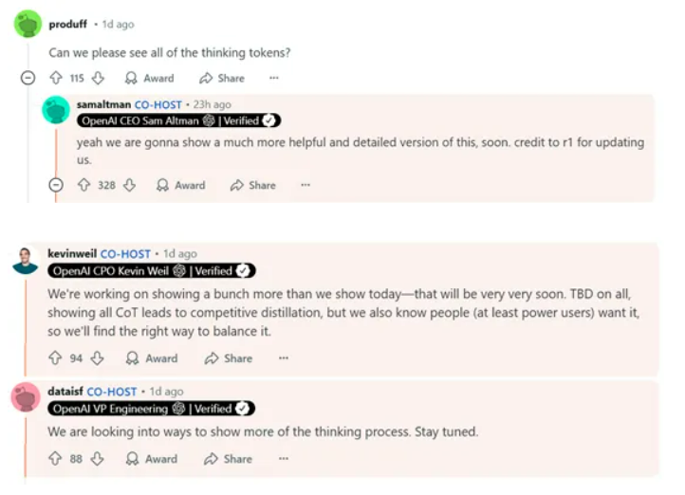685x495 pixels.
Task: Upvote kevinweil's comment
Action: (x=55, y=357)
